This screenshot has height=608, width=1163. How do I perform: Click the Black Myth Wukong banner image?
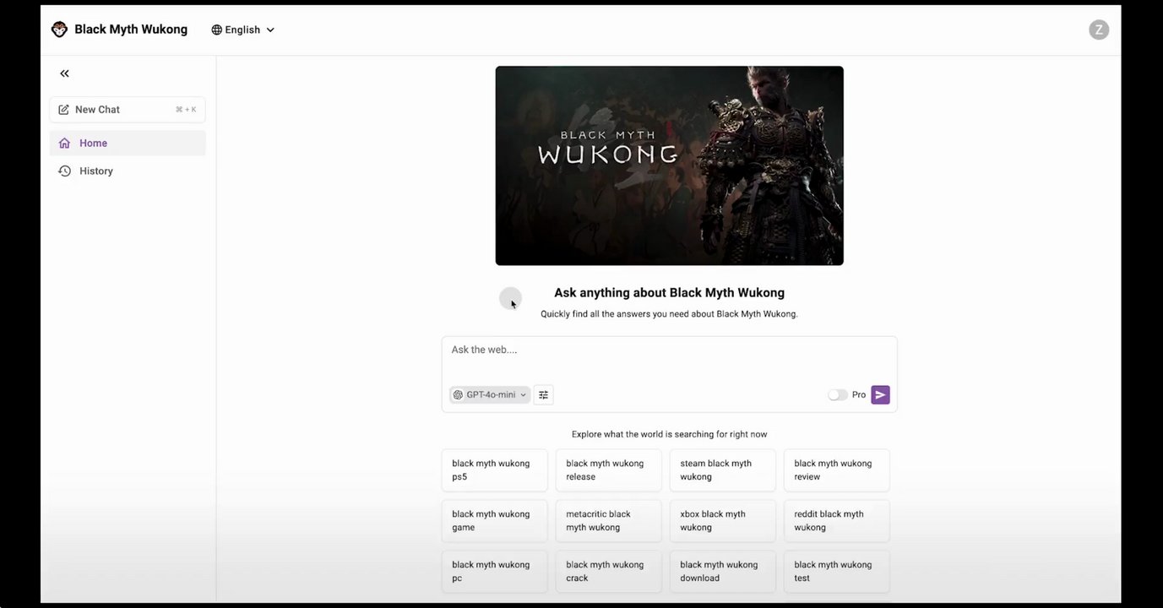coord(669,166)
